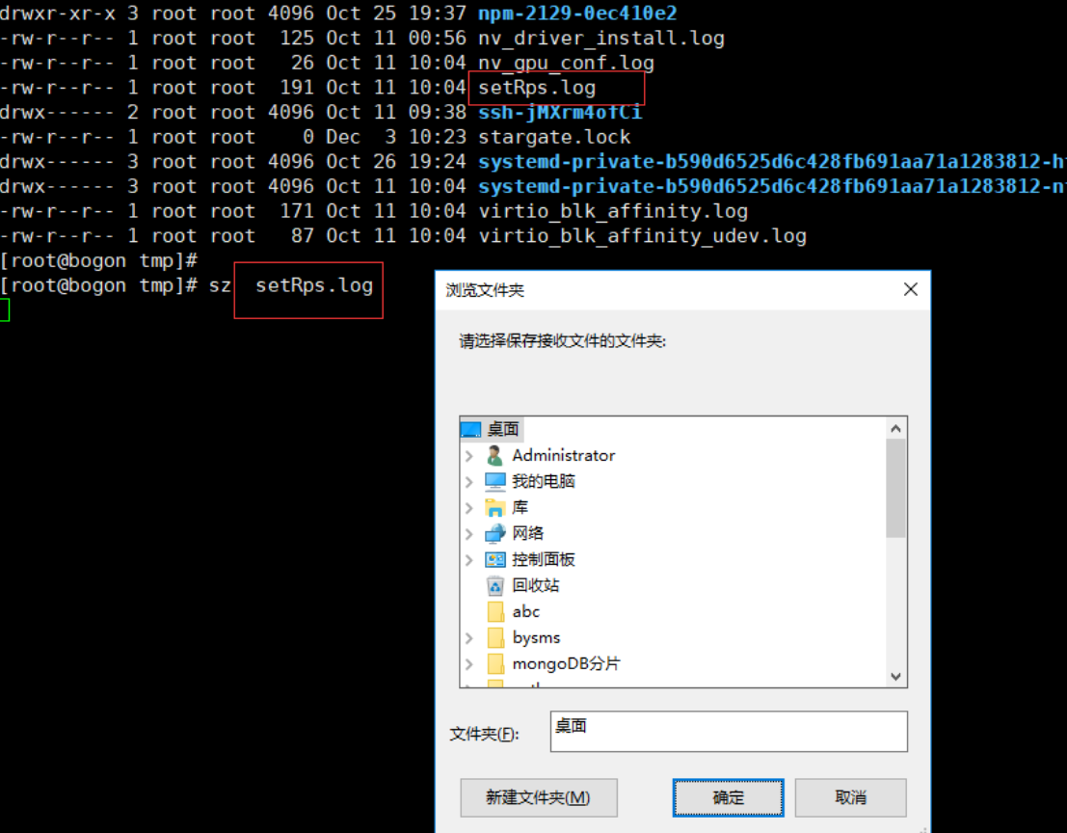Click nv_gpu_conf.log in terminal listing
The height and width of the screenshot is (833, 1067).
pyautogui.click(x=566, y=64)
